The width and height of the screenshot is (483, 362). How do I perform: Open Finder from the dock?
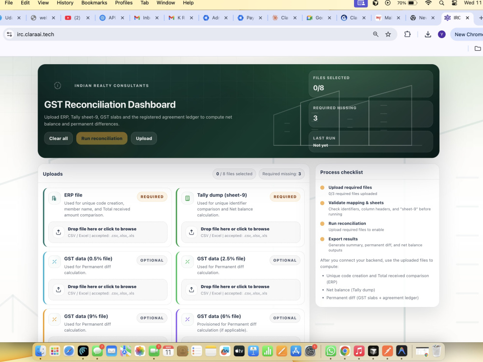click(41, 351)
